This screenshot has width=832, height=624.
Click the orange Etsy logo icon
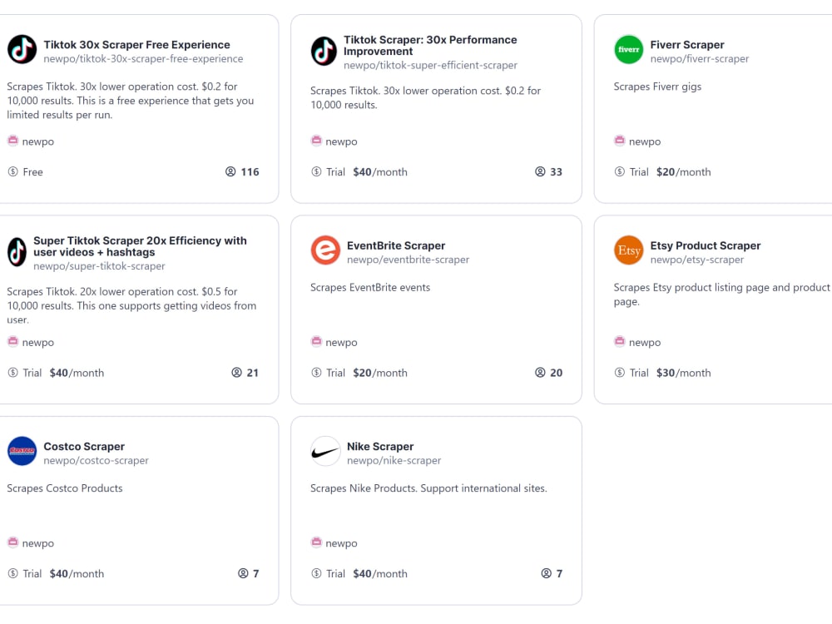[629, 250]
